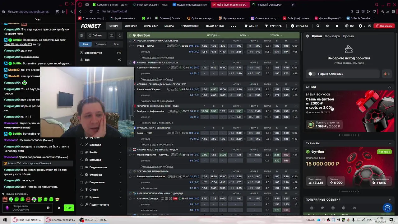Open the Windows Start menu
This screenshot has width=398, height=224.
[5, 220]
